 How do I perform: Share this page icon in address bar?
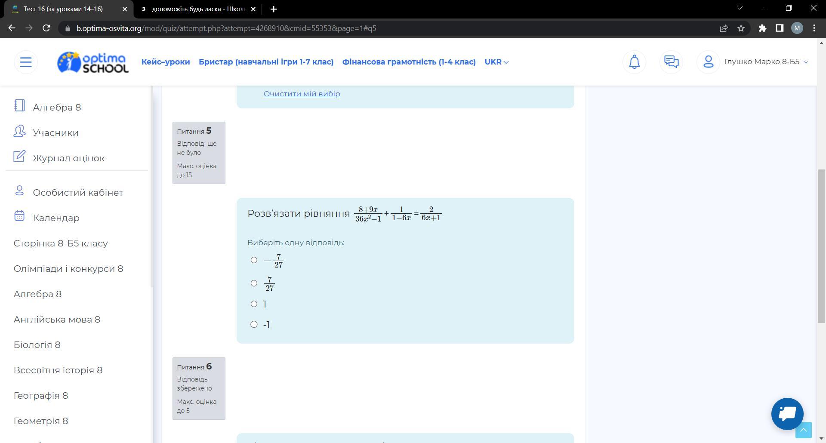pyautogui.click(x=724, y=28)
